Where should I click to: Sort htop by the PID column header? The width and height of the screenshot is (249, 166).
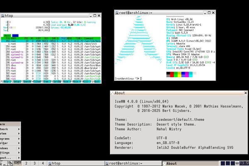(x=7, y=39)
